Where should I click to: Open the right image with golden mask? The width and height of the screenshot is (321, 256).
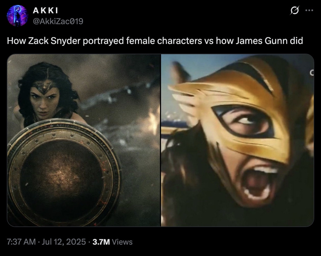pos(237,140)
